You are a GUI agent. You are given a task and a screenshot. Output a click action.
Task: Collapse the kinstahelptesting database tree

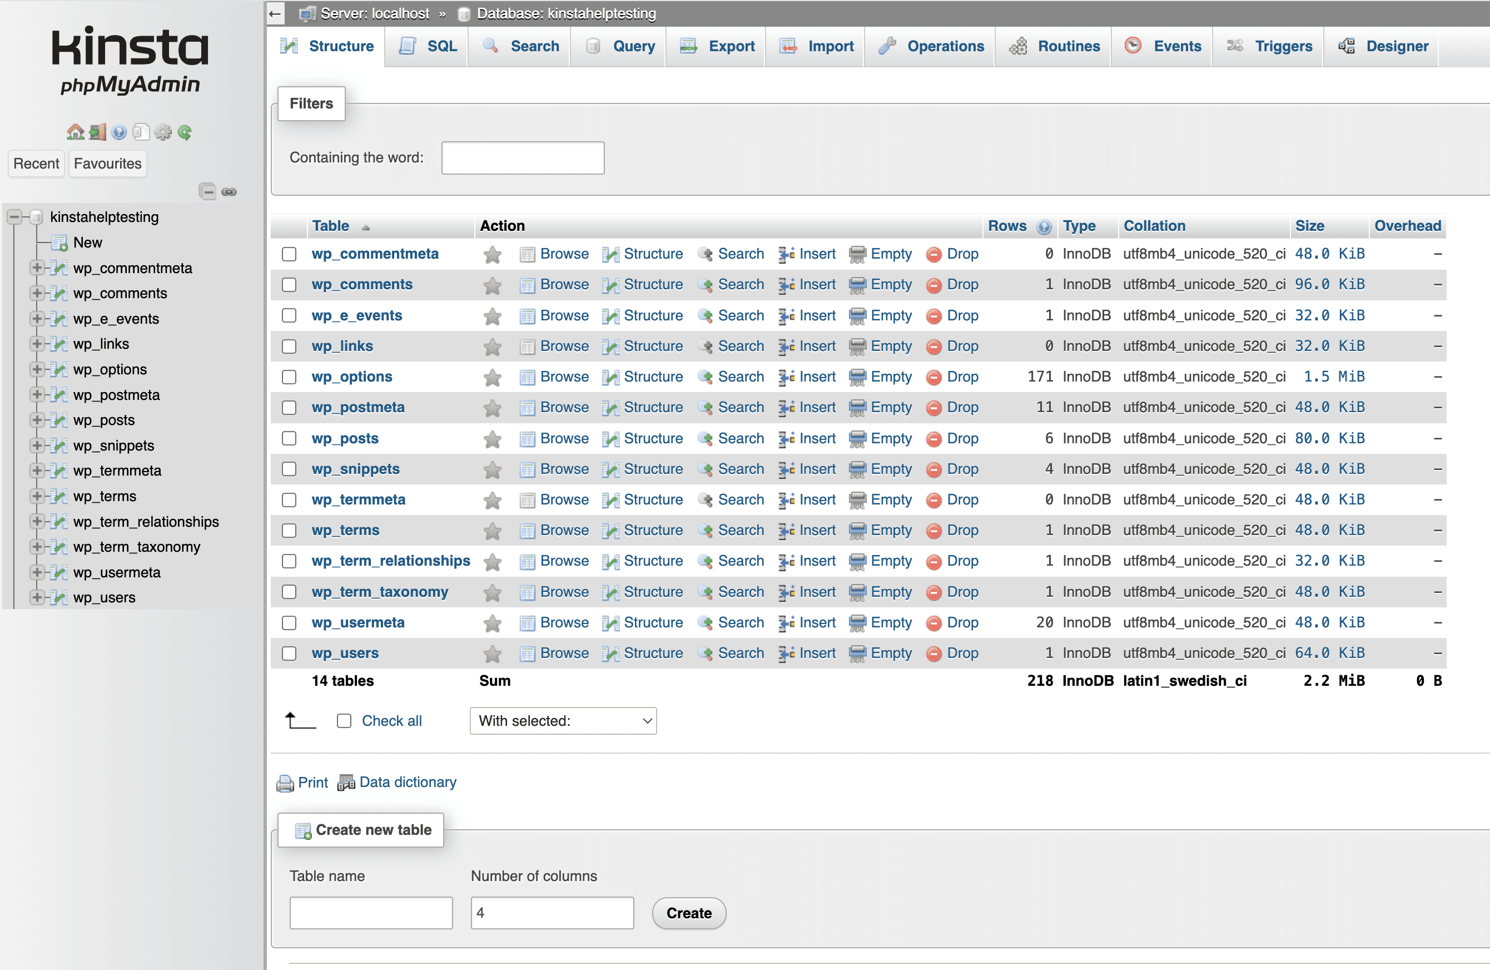click(14, 217)
